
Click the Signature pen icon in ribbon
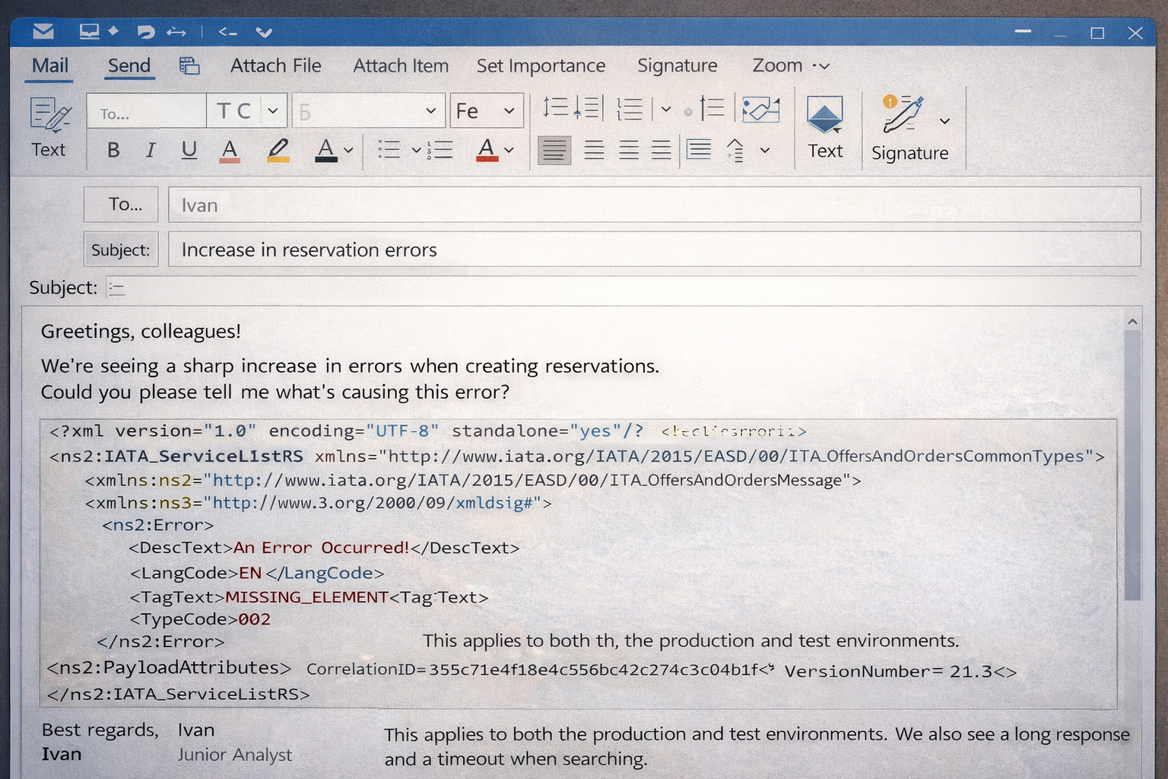click(903, 114)
